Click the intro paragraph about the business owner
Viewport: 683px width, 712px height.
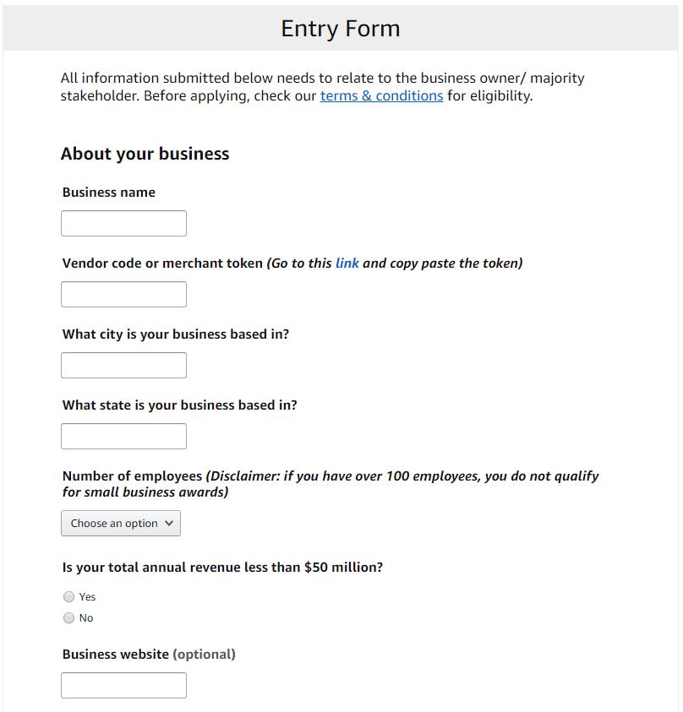322,87
